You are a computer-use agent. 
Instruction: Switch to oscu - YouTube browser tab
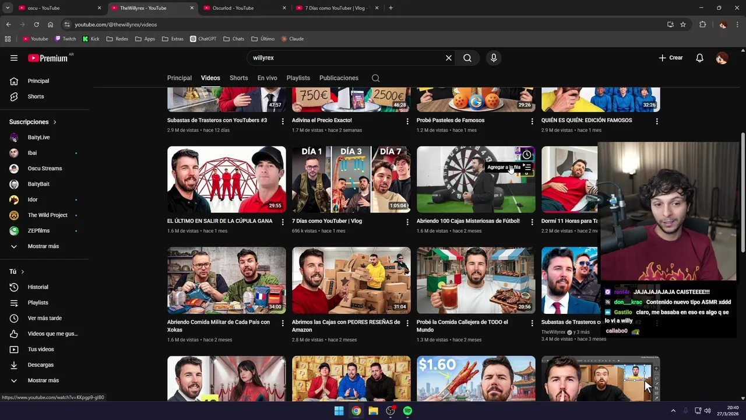(60, 8)
